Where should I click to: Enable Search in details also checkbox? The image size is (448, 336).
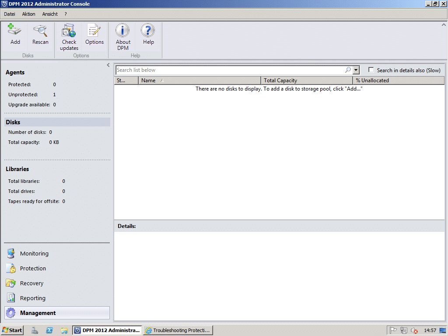point(371,70)
